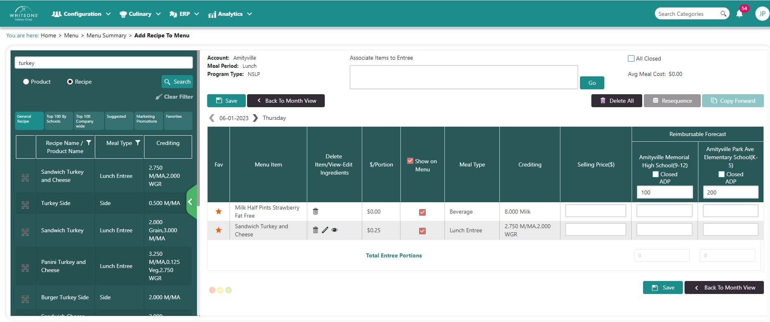View ingredients using the eye icon

335,230
